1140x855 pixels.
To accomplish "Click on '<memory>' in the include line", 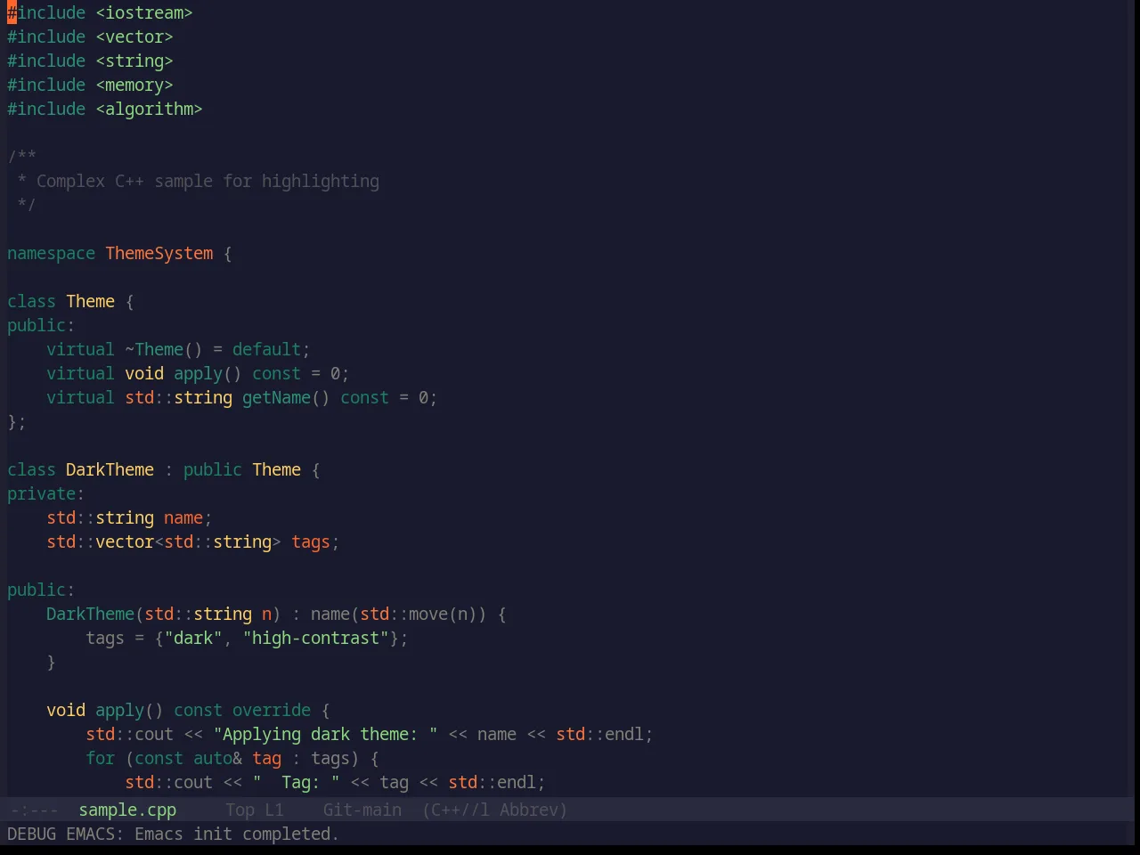I will click(134, 85).
